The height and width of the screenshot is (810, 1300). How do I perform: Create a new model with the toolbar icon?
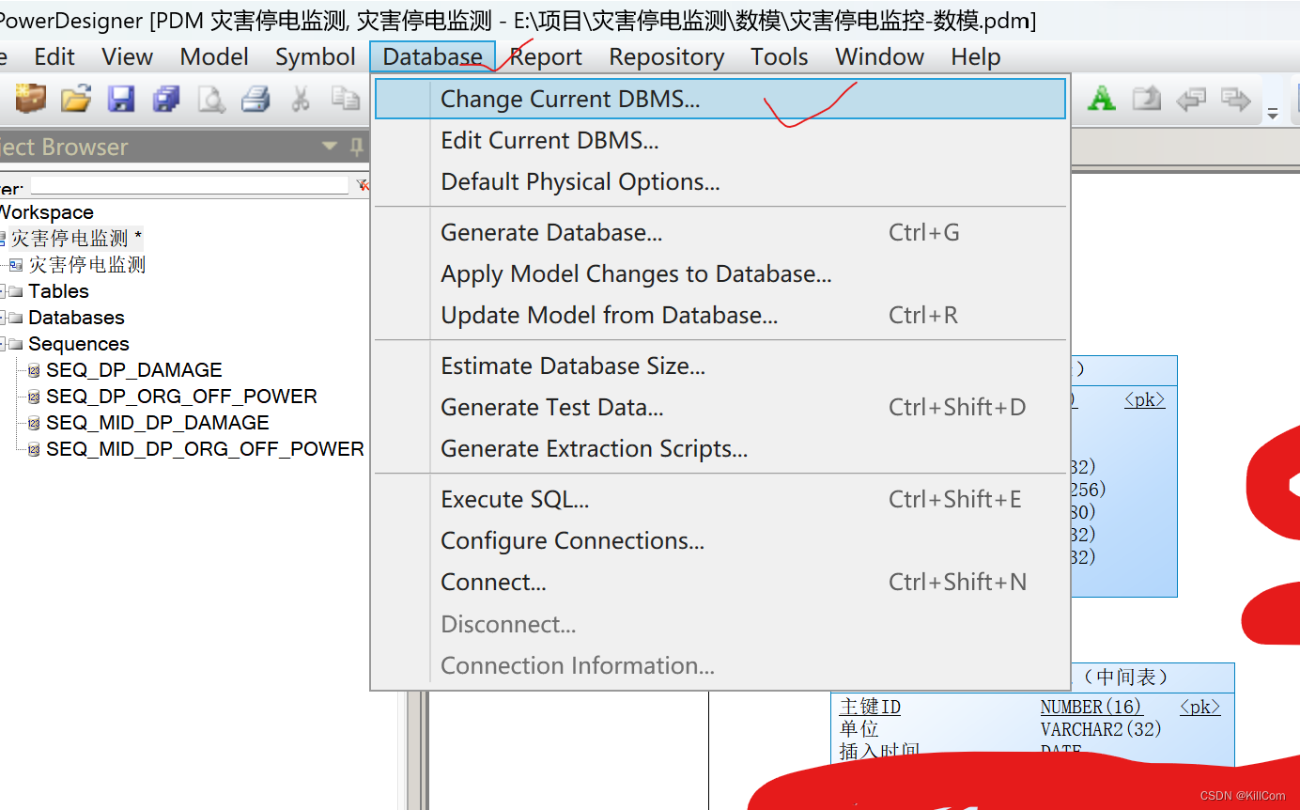click(x=30, y=99)
